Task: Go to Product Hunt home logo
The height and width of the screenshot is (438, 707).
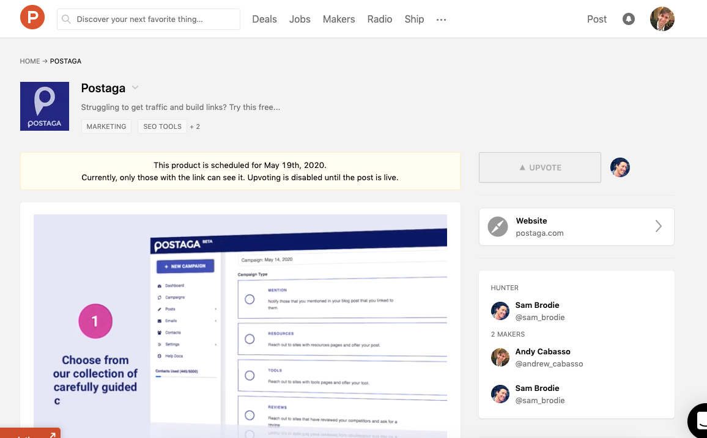Action: pos(32,18)
